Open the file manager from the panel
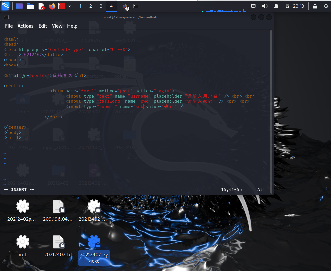The width and height of the screenshot is (331, 271). [x=30, y=6]
